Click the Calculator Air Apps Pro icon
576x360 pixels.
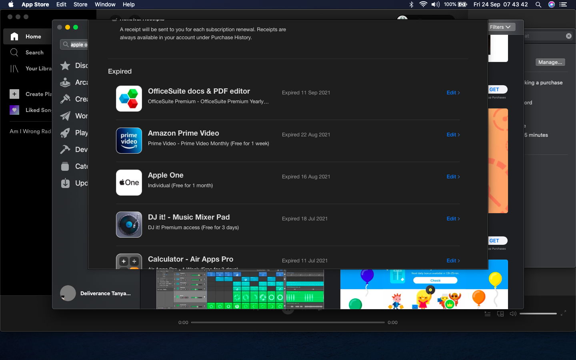129,262
